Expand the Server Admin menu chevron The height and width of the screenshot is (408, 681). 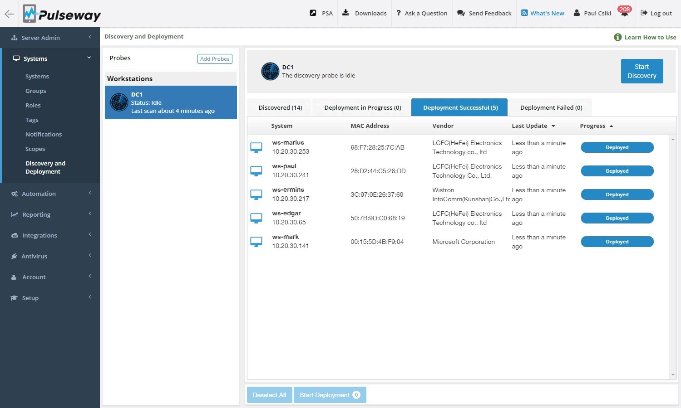(90, 37)
